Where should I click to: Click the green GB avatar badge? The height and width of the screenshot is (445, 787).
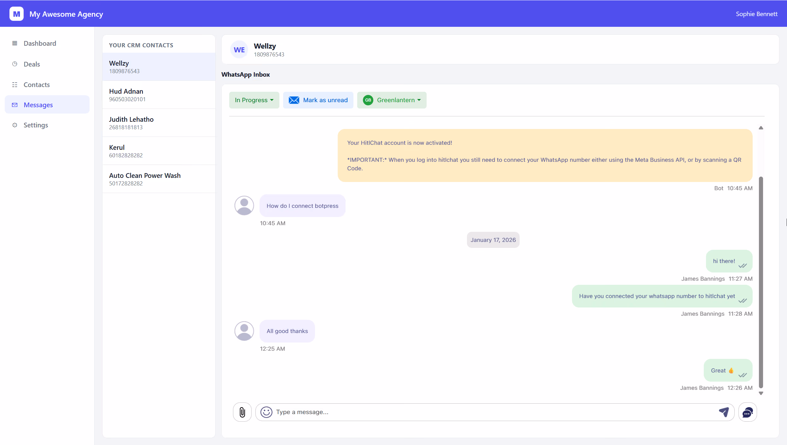pyautogui.click(x=368, y=100)
